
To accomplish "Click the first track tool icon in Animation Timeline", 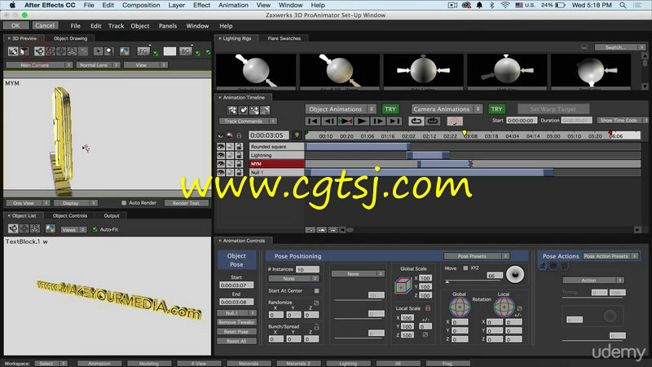I will click(232, 110).
